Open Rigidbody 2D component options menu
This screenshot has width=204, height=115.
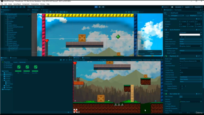[201, 56]
